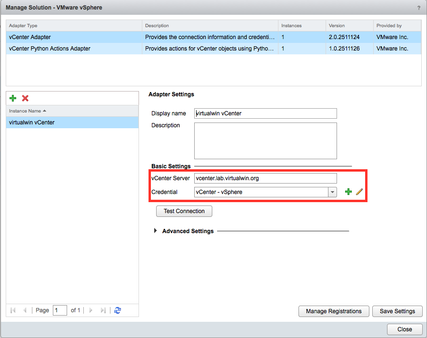The height and width of the screenshot is (338, 427).
Task: Click VMware Inc. in Python Actions Adapter row
Action: coord(392,49)
